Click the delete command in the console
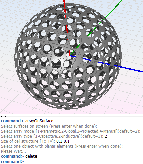Screen dimensions: 143x164 (31, 156)
